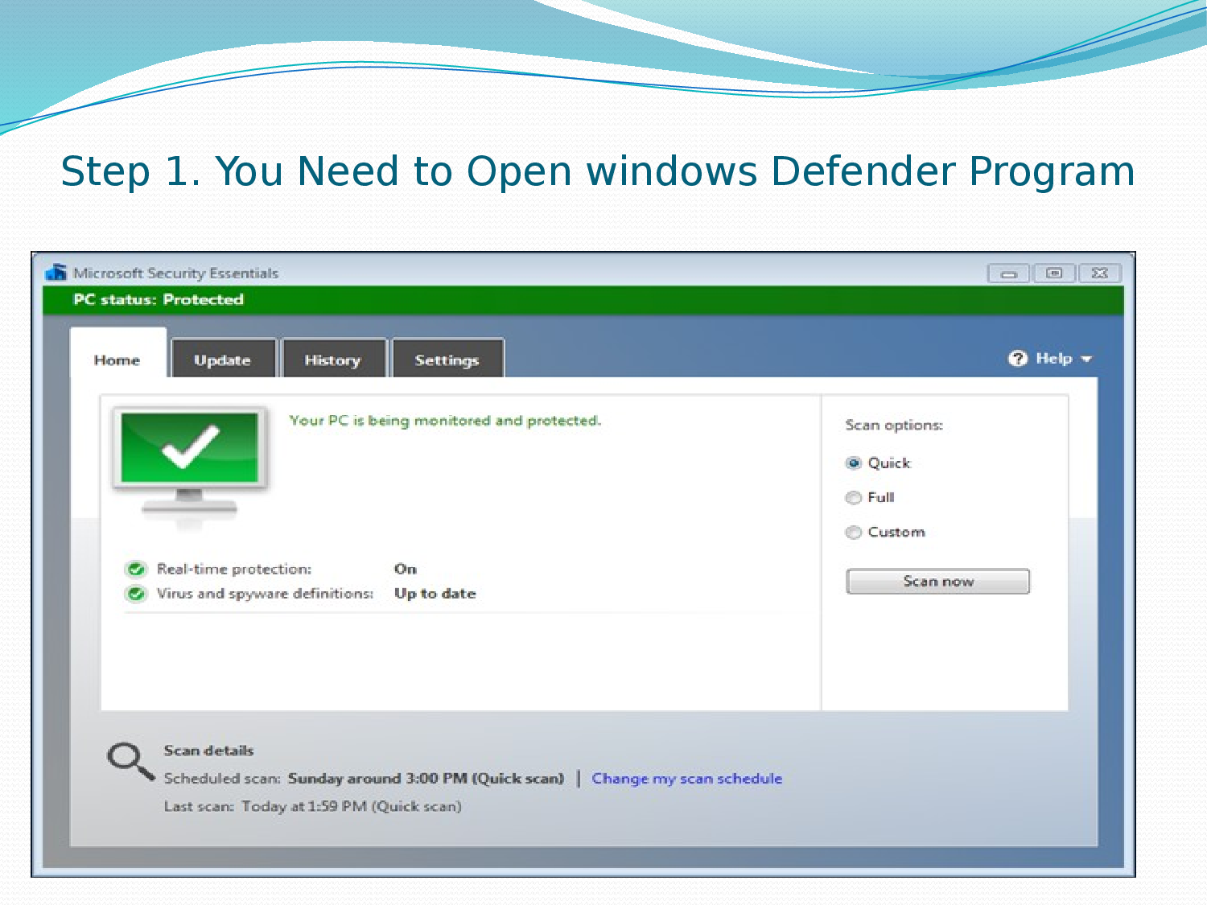
Task: Open Change my scan schedule link
Action: click(687, 778)
